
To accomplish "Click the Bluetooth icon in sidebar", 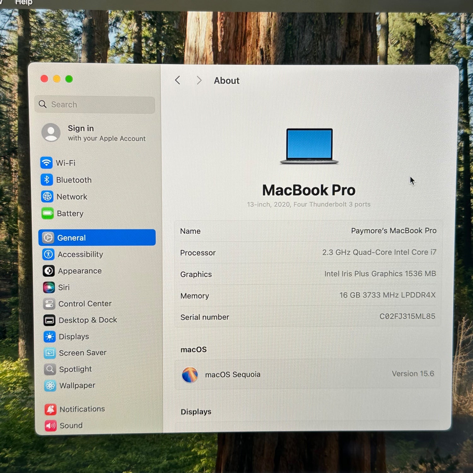I will click(x=47, y=180).
